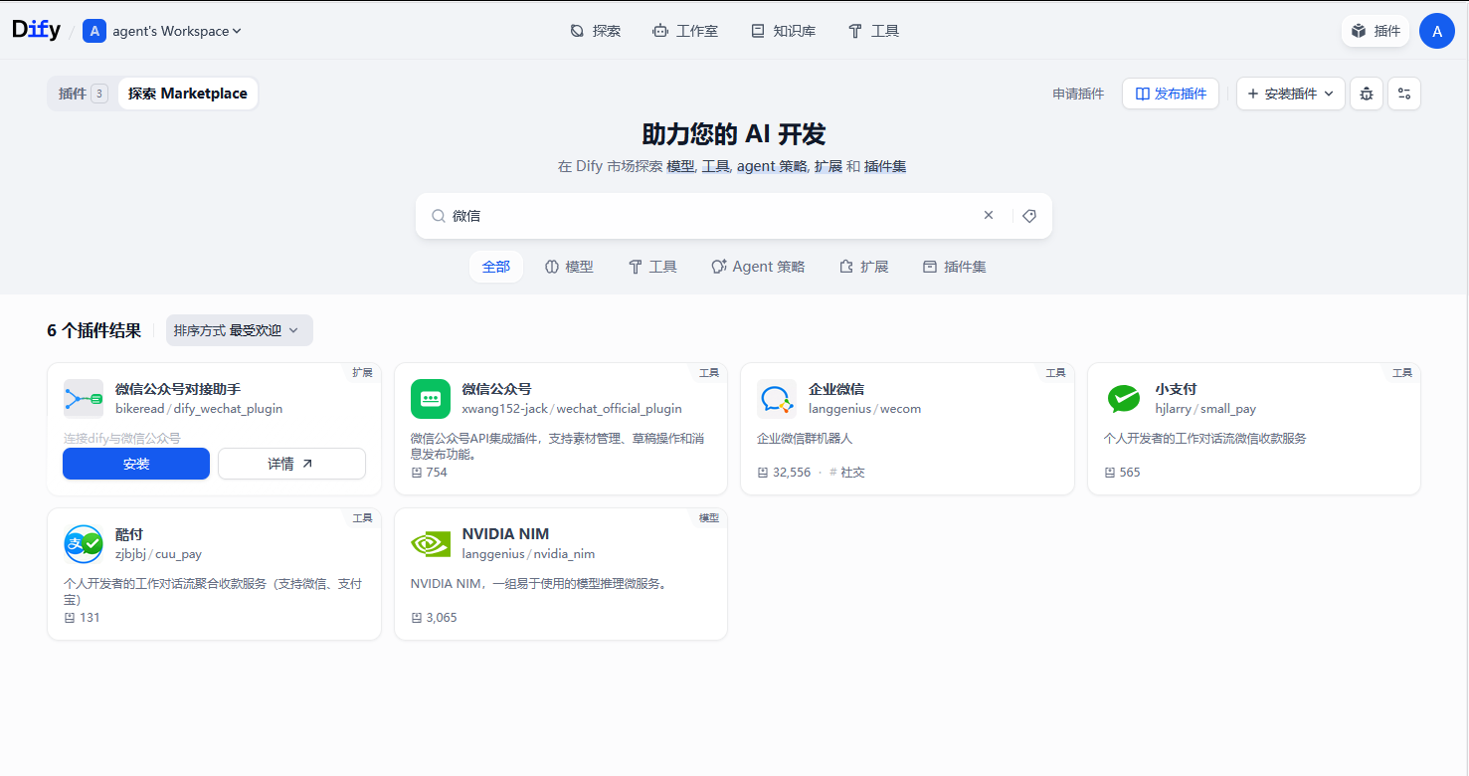Screen dimensions: 1469x776
Task: Filter by 工具 category tab
Action: click(652, 267)
